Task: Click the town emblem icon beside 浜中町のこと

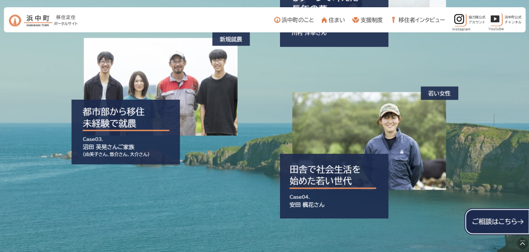Action: pos(277,20)
